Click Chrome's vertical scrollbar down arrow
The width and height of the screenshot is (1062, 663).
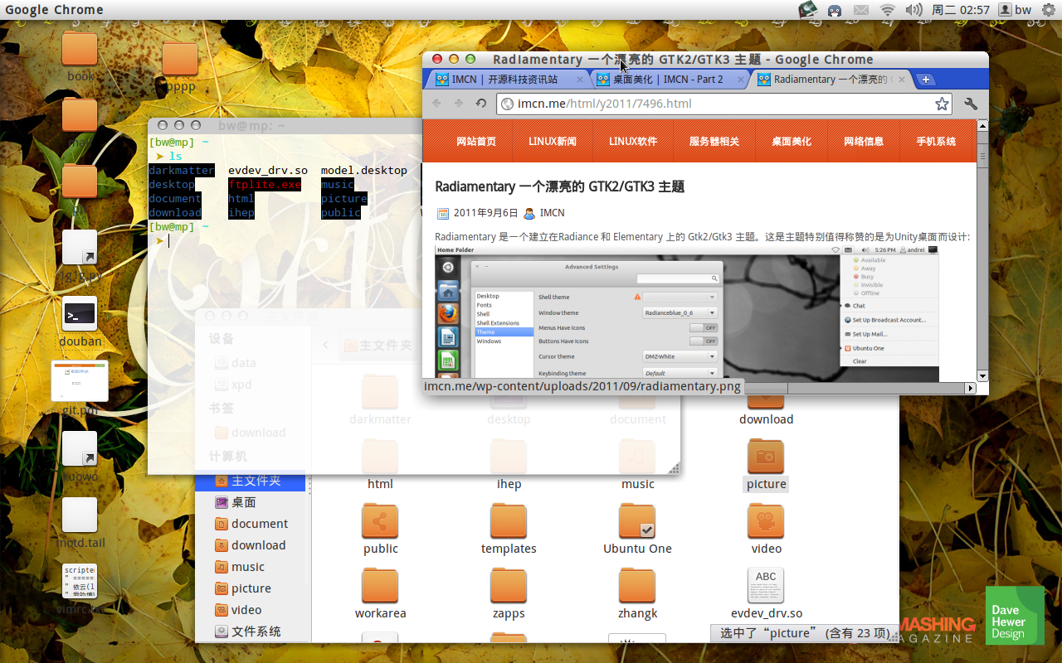[982, 375]
